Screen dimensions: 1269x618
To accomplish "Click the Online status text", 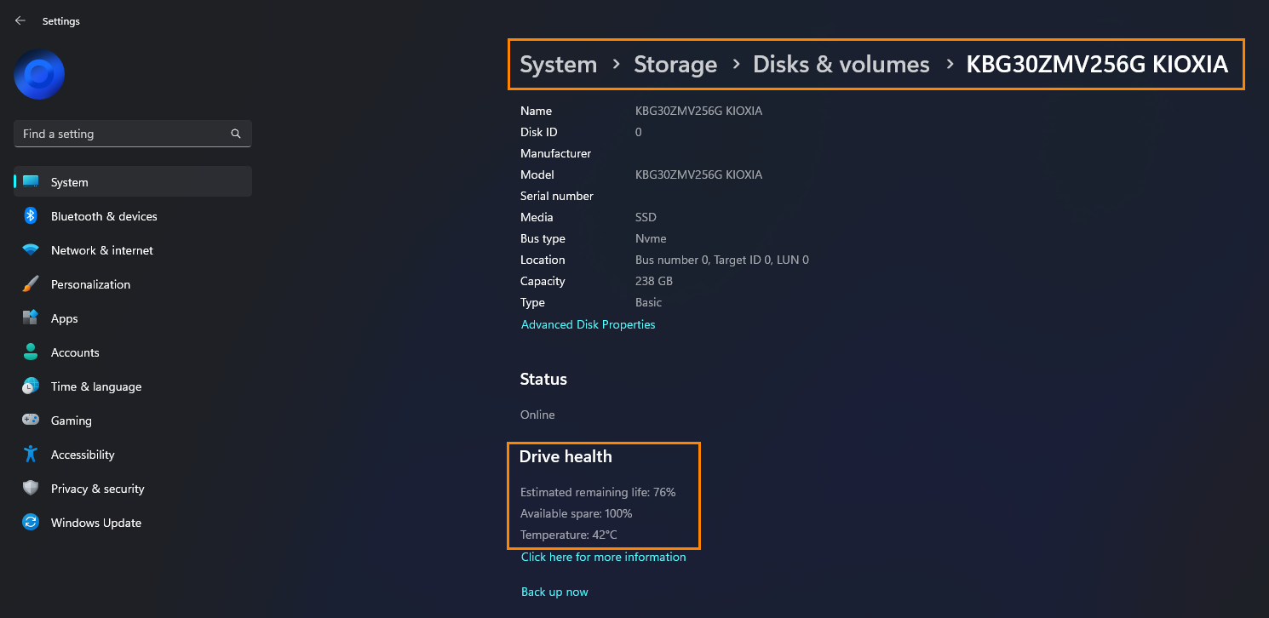I will coord(537,415).
